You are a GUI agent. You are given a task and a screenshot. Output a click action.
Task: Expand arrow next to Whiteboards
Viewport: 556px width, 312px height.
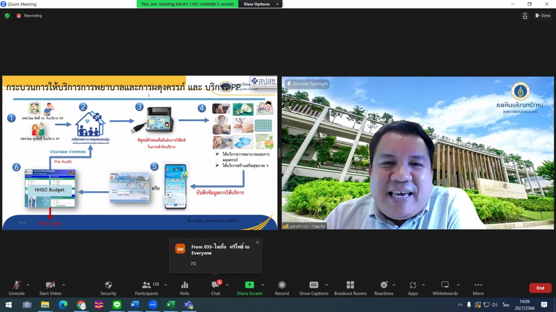(458, 285)
